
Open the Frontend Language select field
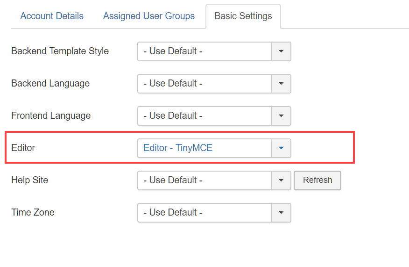tap(214, 116)
